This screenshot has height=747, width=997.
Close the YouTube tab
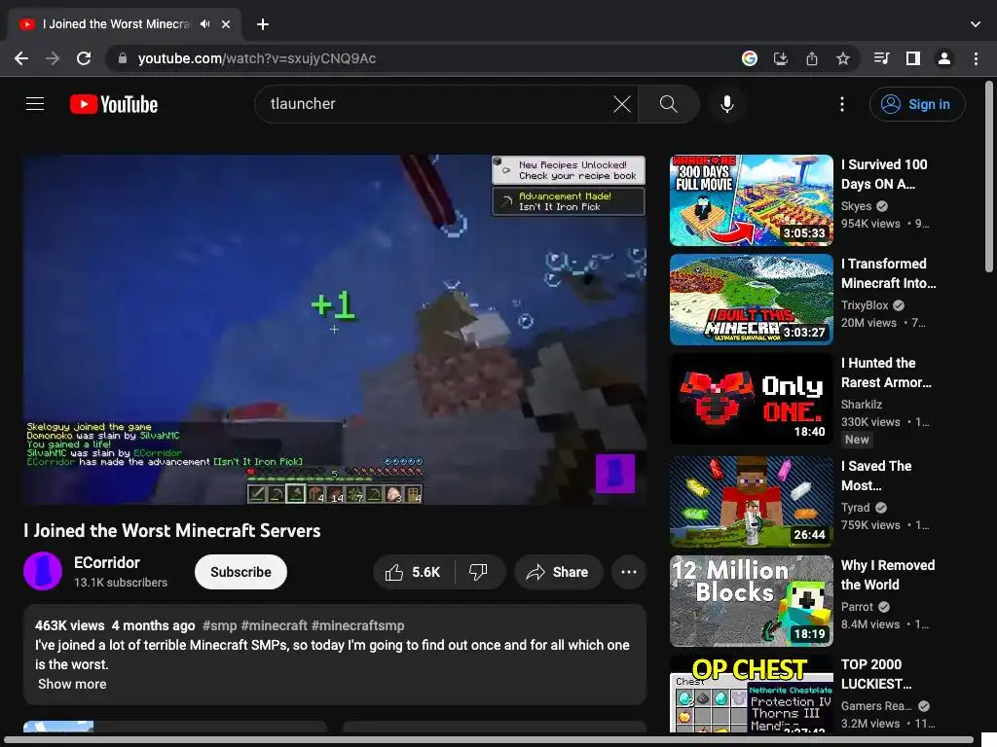point(226,24)
